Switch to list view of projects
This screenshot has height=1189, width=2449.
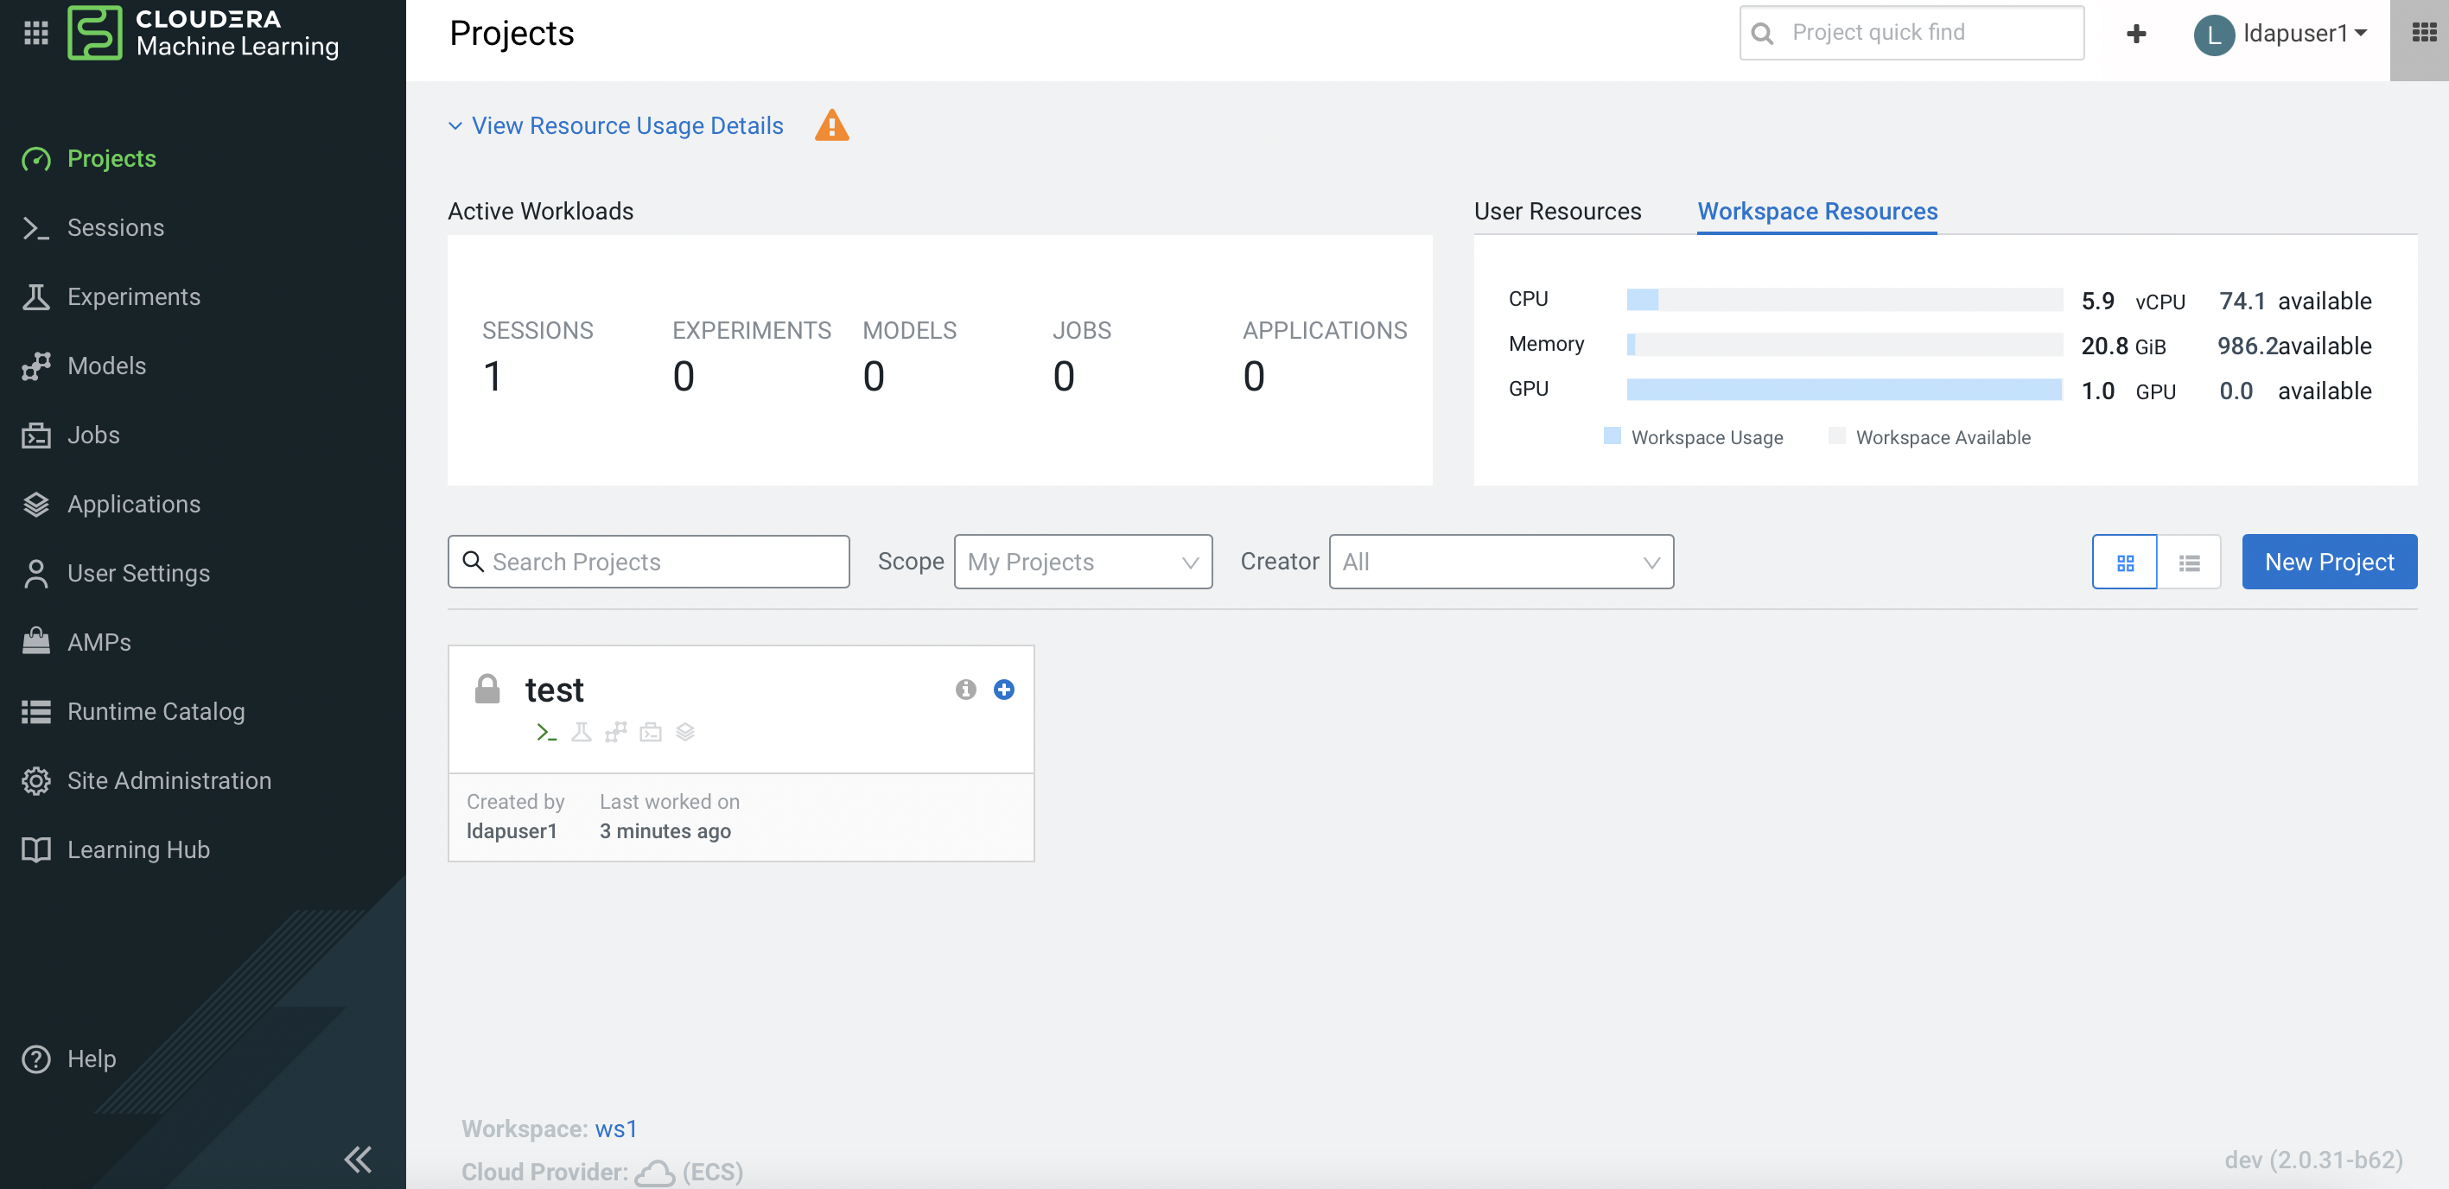[2189, 563]
